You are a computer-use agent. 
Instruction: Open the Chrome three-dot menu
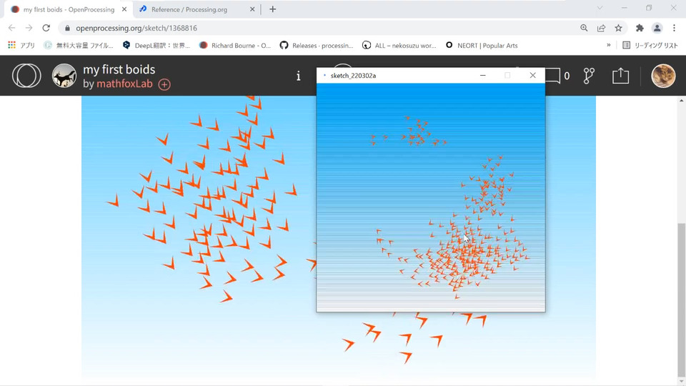point(674,28)
